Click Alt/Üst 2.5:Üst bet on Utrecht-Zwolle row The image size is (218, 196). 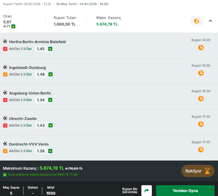pos(20,125)
